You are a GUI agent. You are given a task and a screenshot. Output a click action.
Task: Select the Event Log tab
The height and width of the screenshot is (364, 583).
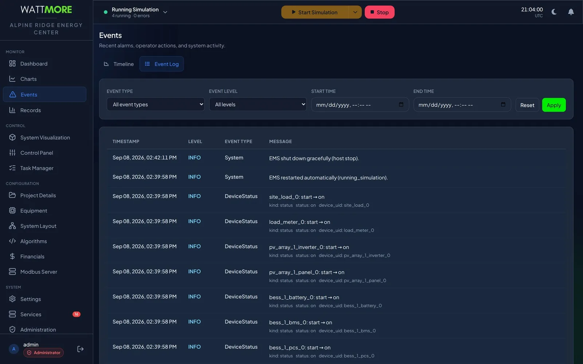[161, 64]
